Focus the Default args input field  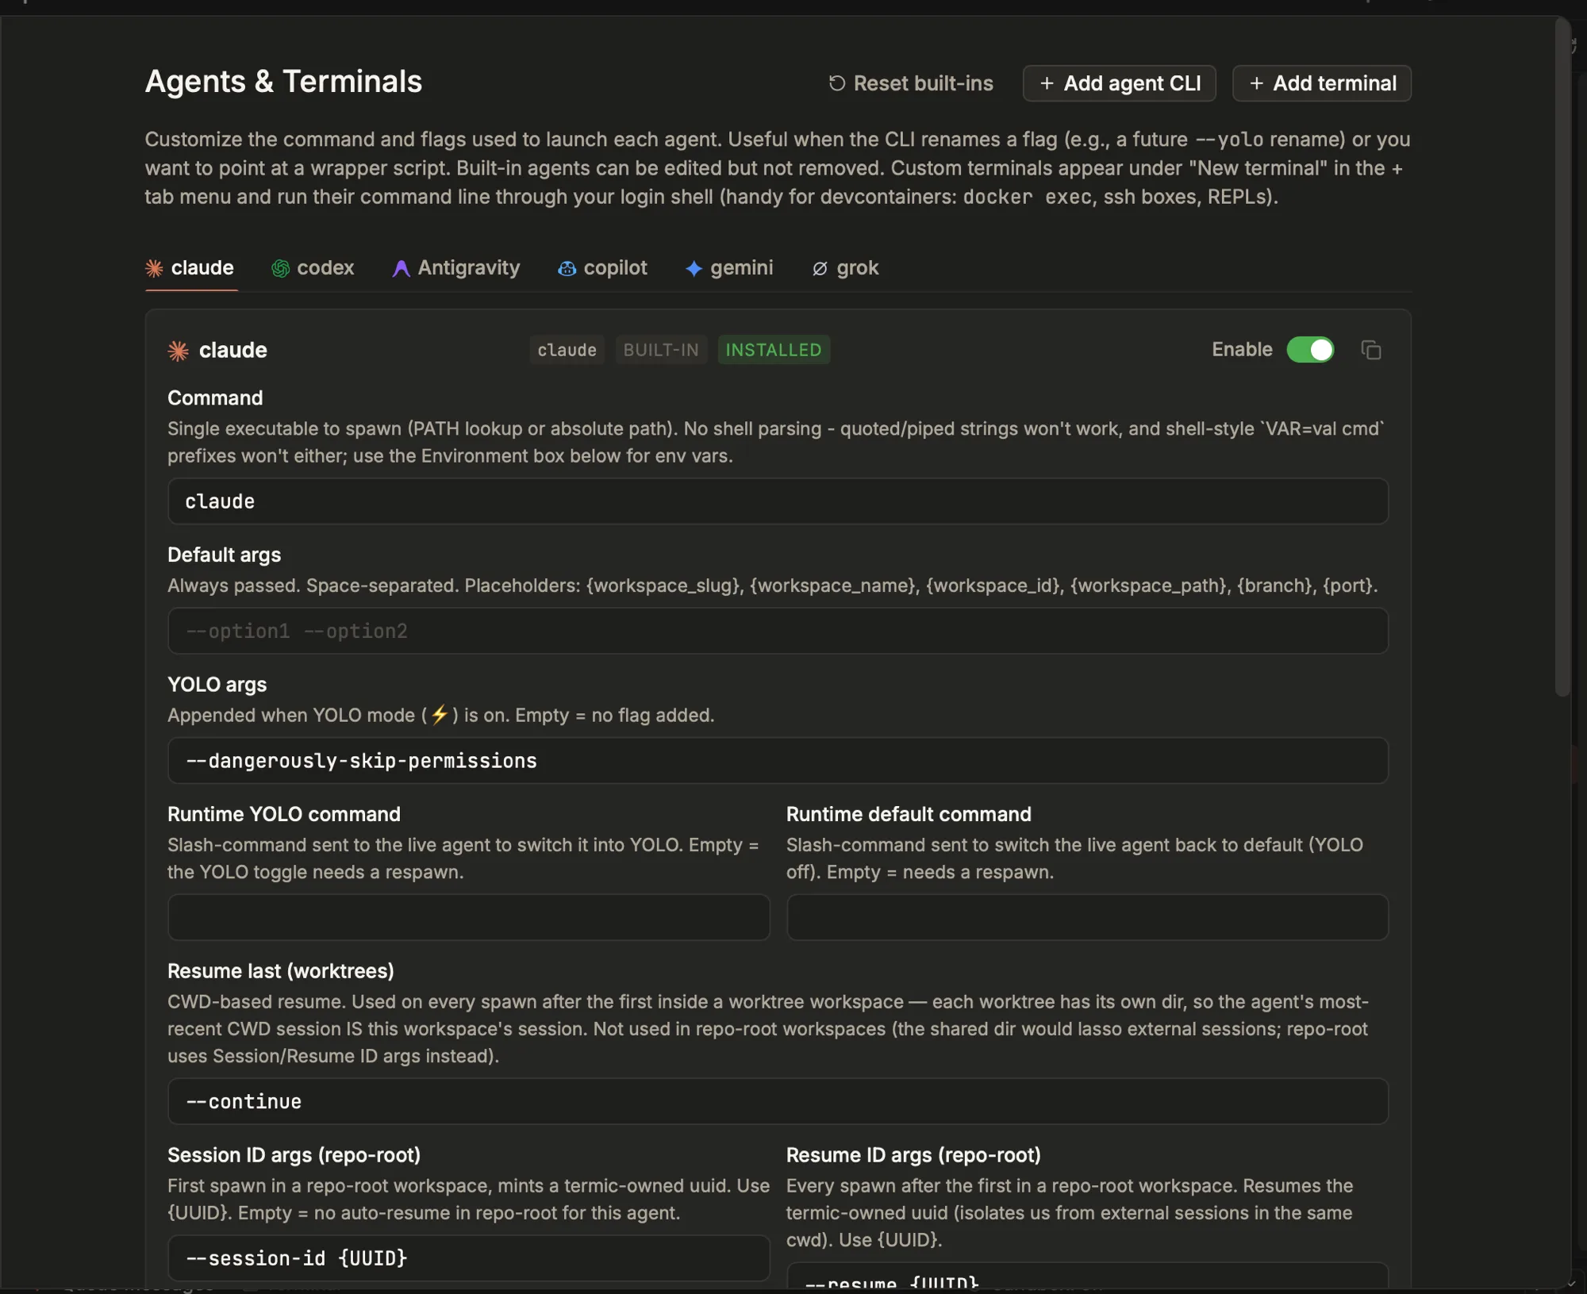[778, 632]
